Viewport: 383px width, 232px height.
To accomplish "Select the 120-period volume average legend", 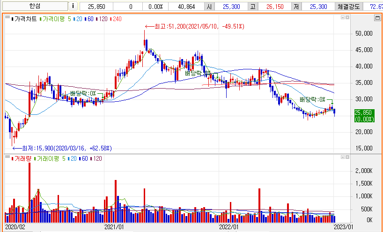I will coord(96,159).
